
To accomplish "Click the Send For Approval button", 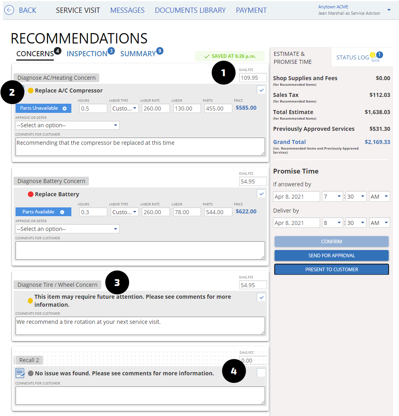I will [331, 255].
